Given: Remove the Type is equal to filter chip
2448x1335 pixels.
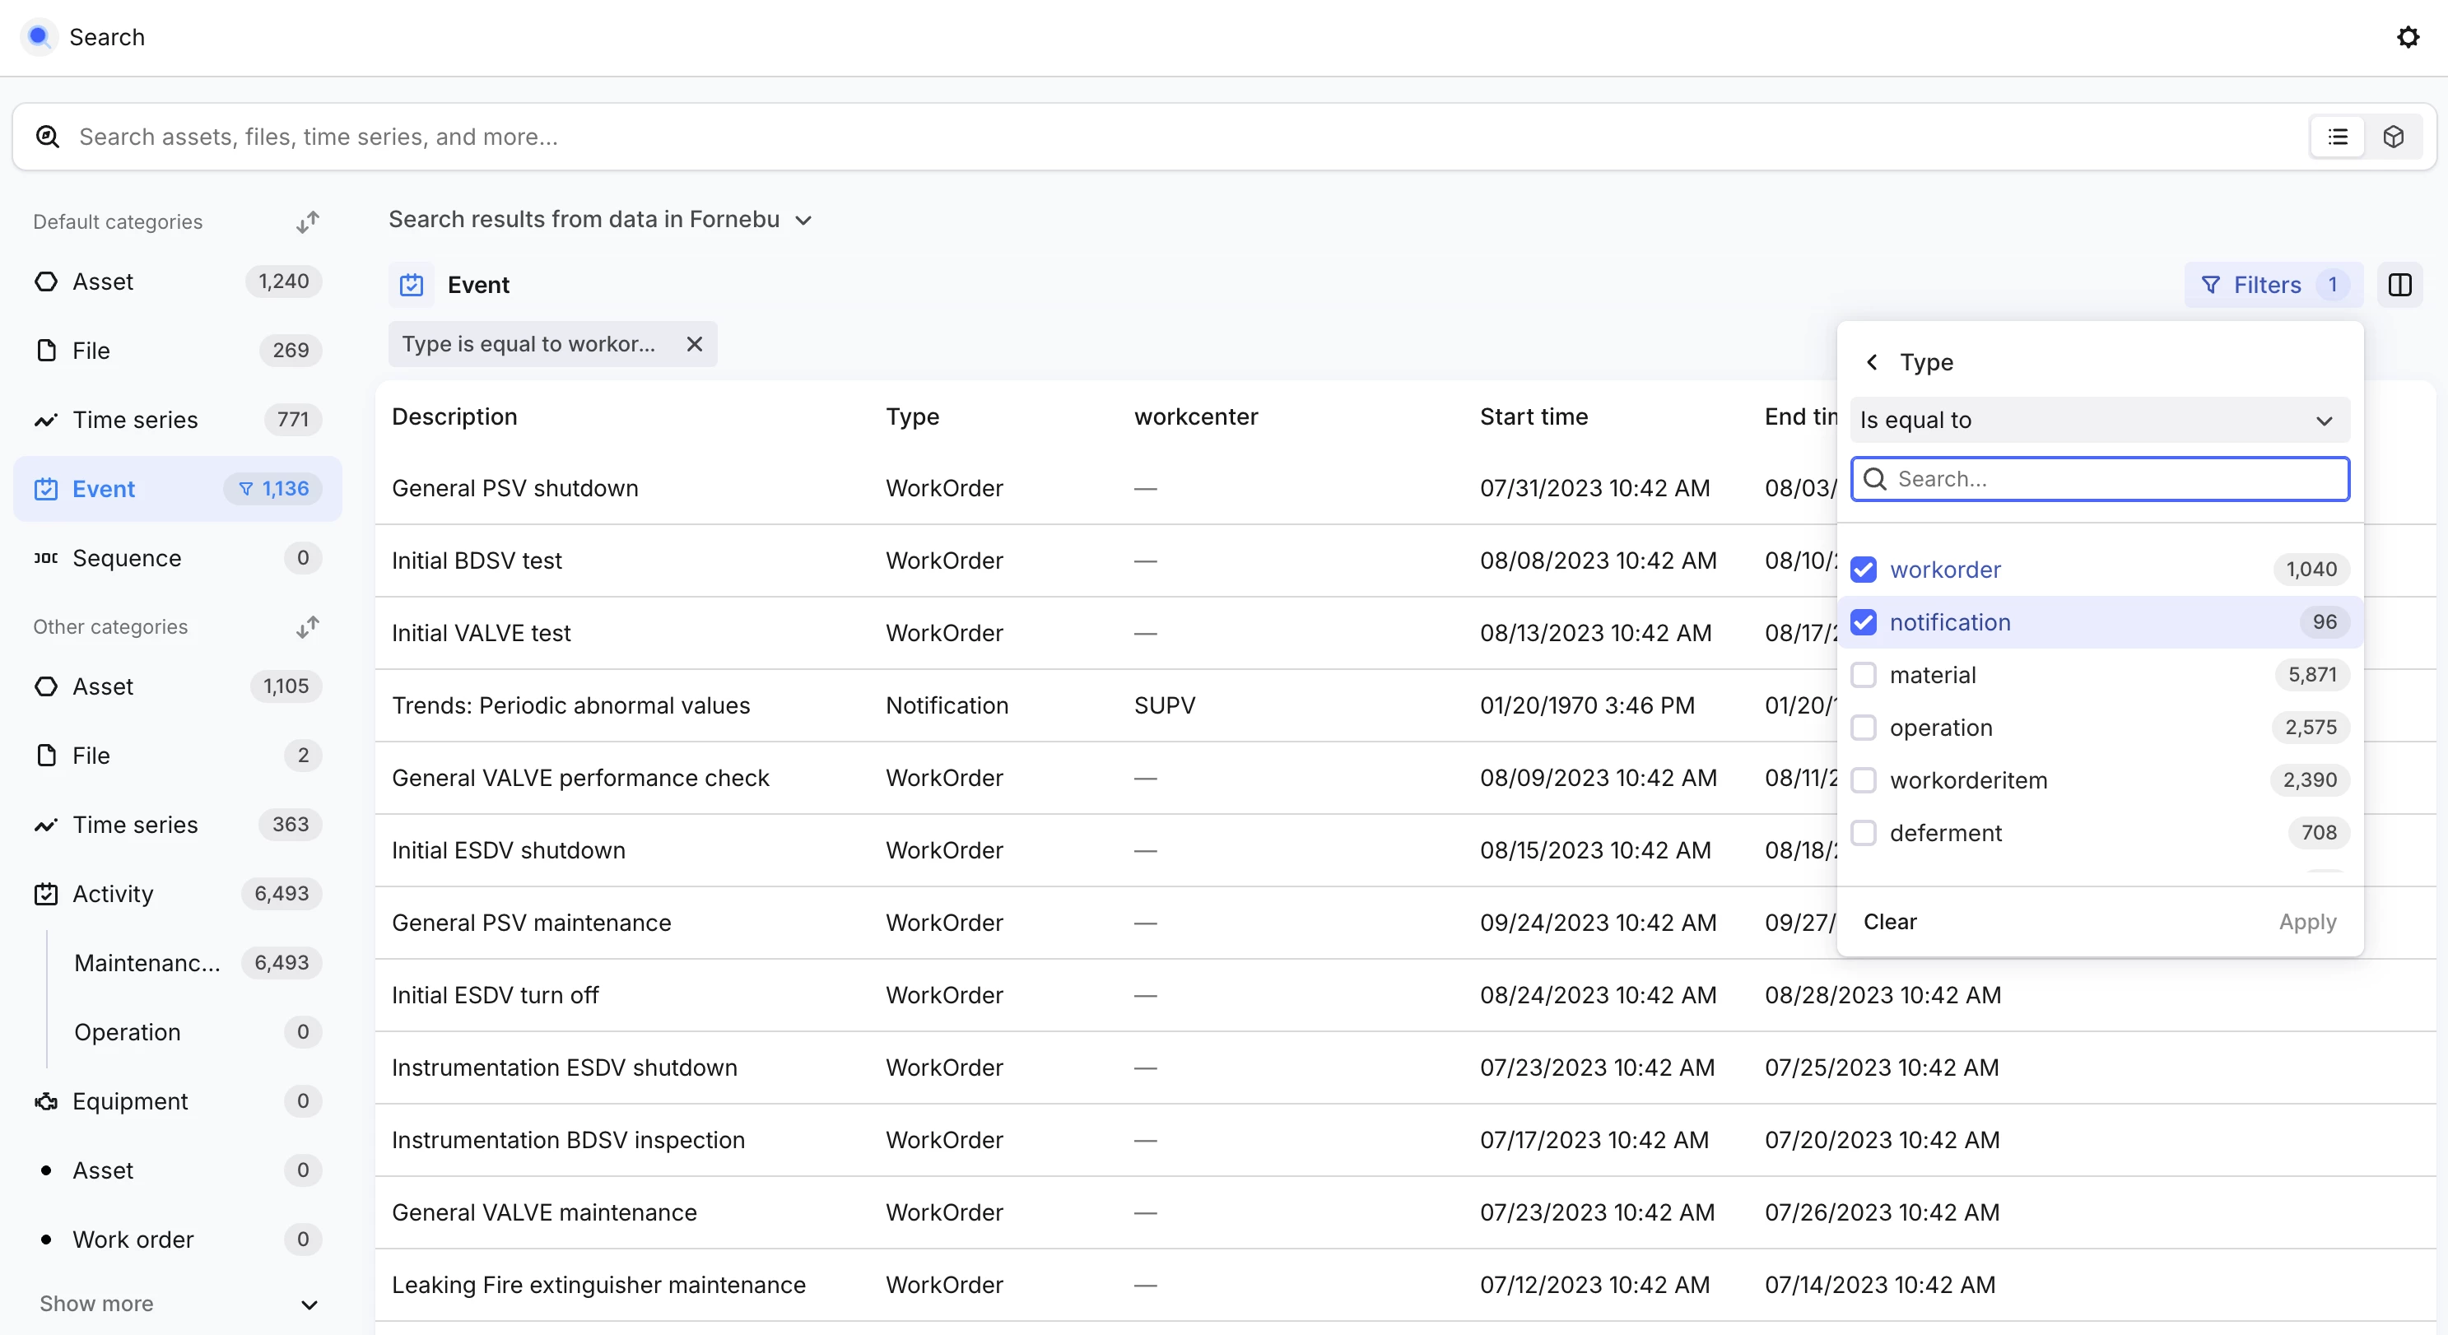Looking at the screenshot, I should tap(695, 344).
